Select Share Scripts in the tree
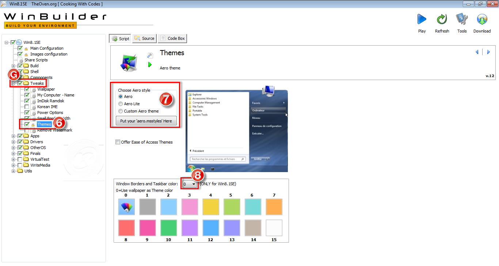The height and width of the screenshot is (266, 499). 36,60
